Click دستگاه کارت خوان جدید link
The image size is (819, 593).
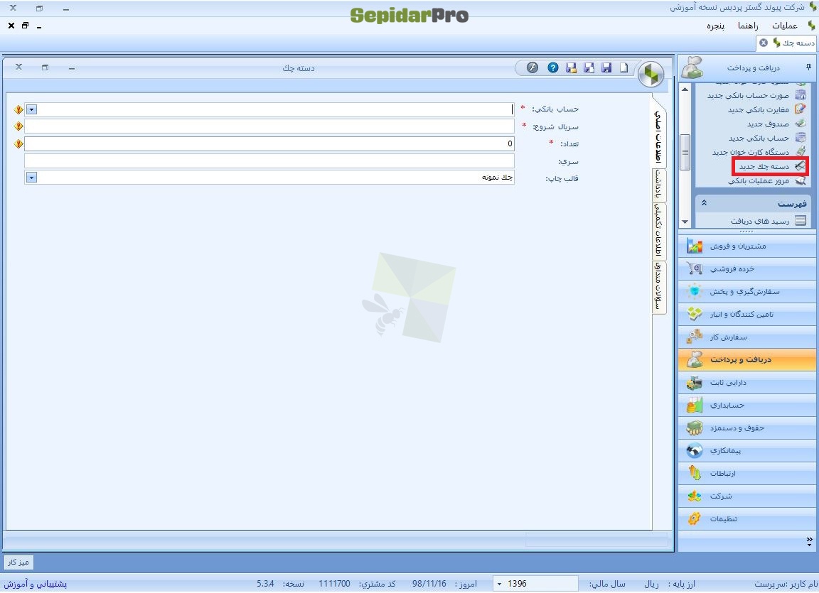point(751,152)
